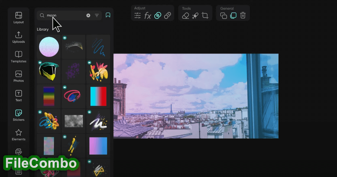Image resolution: width=337 pixels, height=177 pixels.
Task: Open the Text tool panel
Action: tap(18, 96)
